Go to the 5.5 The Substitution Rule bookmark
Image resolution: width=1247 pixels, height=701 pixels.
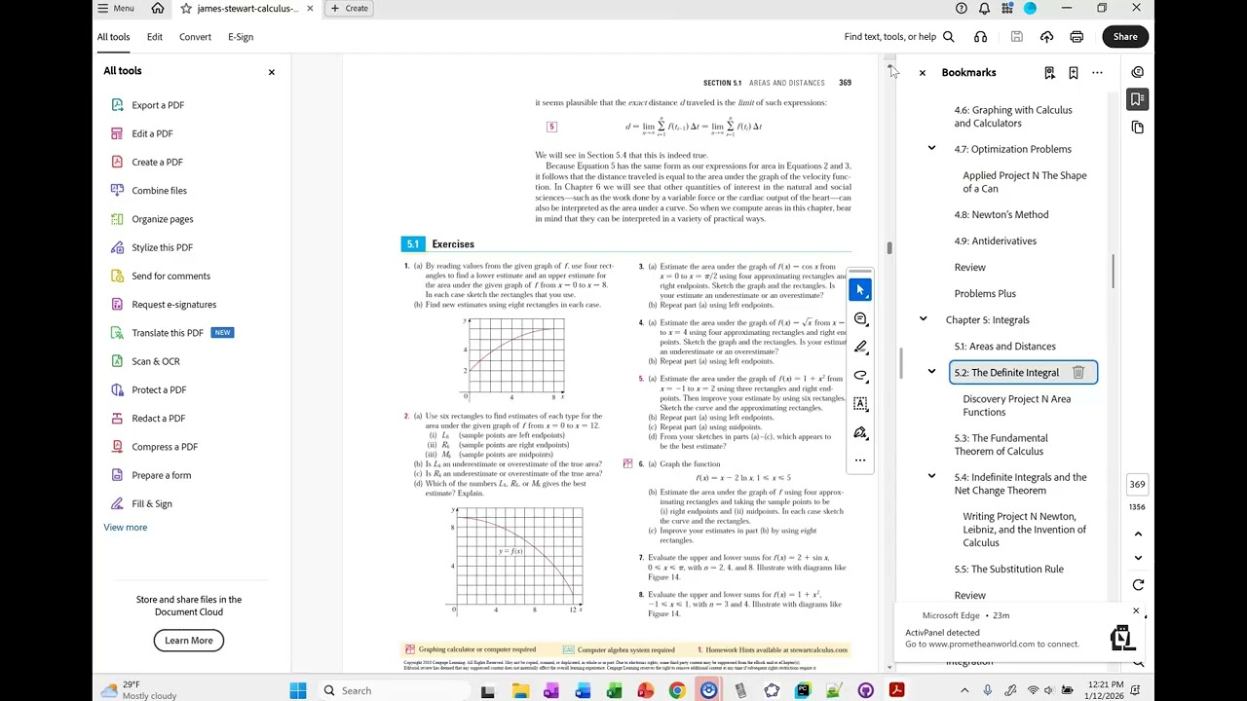[x=1008, y=570]
